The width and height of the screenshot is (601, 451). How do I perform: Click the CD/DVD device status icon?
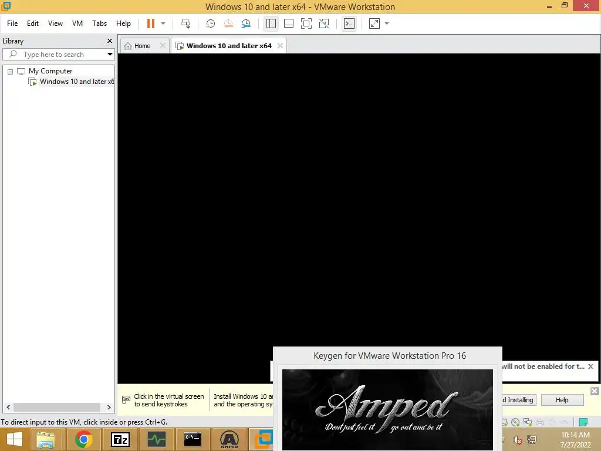point(515,423)
